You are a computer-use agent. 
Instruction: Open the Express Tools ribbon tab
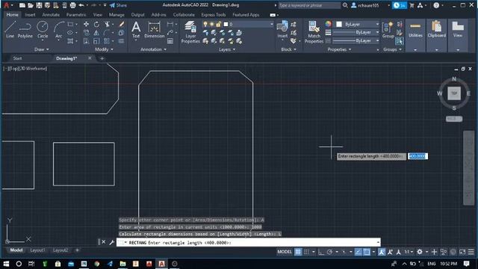click(214, 15)
